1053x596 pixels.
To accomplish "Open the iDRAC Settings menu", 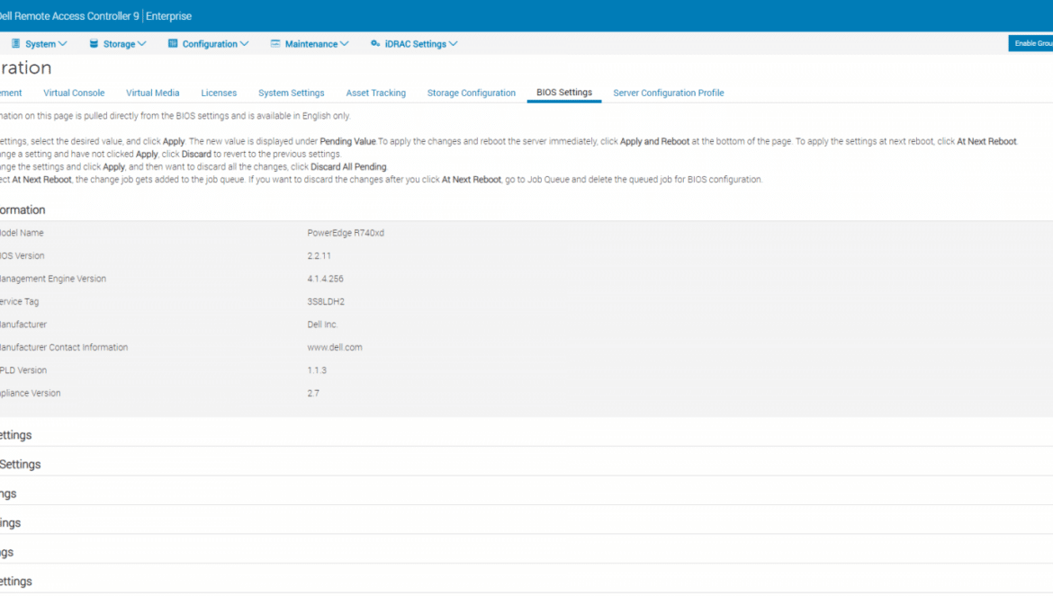I will [x=414, y=43].
